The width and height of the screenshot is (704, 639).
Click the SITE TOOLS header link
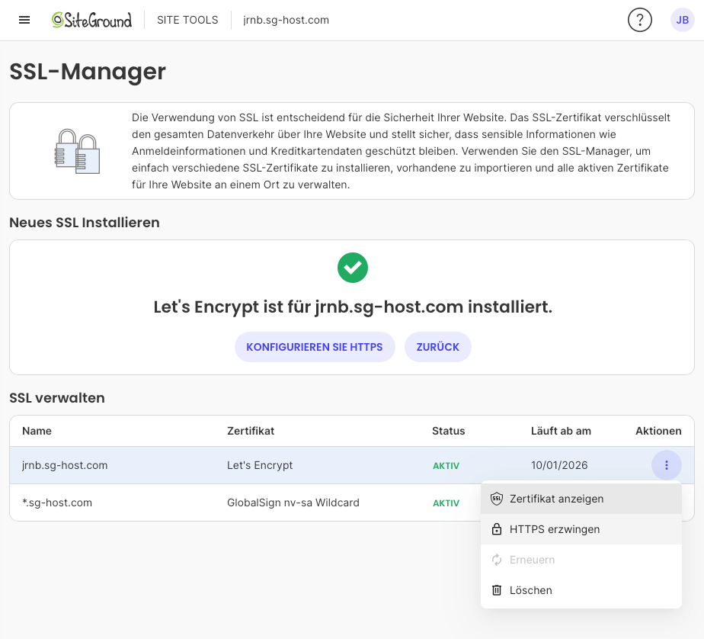pyautogui.click(x=187, y=20)
